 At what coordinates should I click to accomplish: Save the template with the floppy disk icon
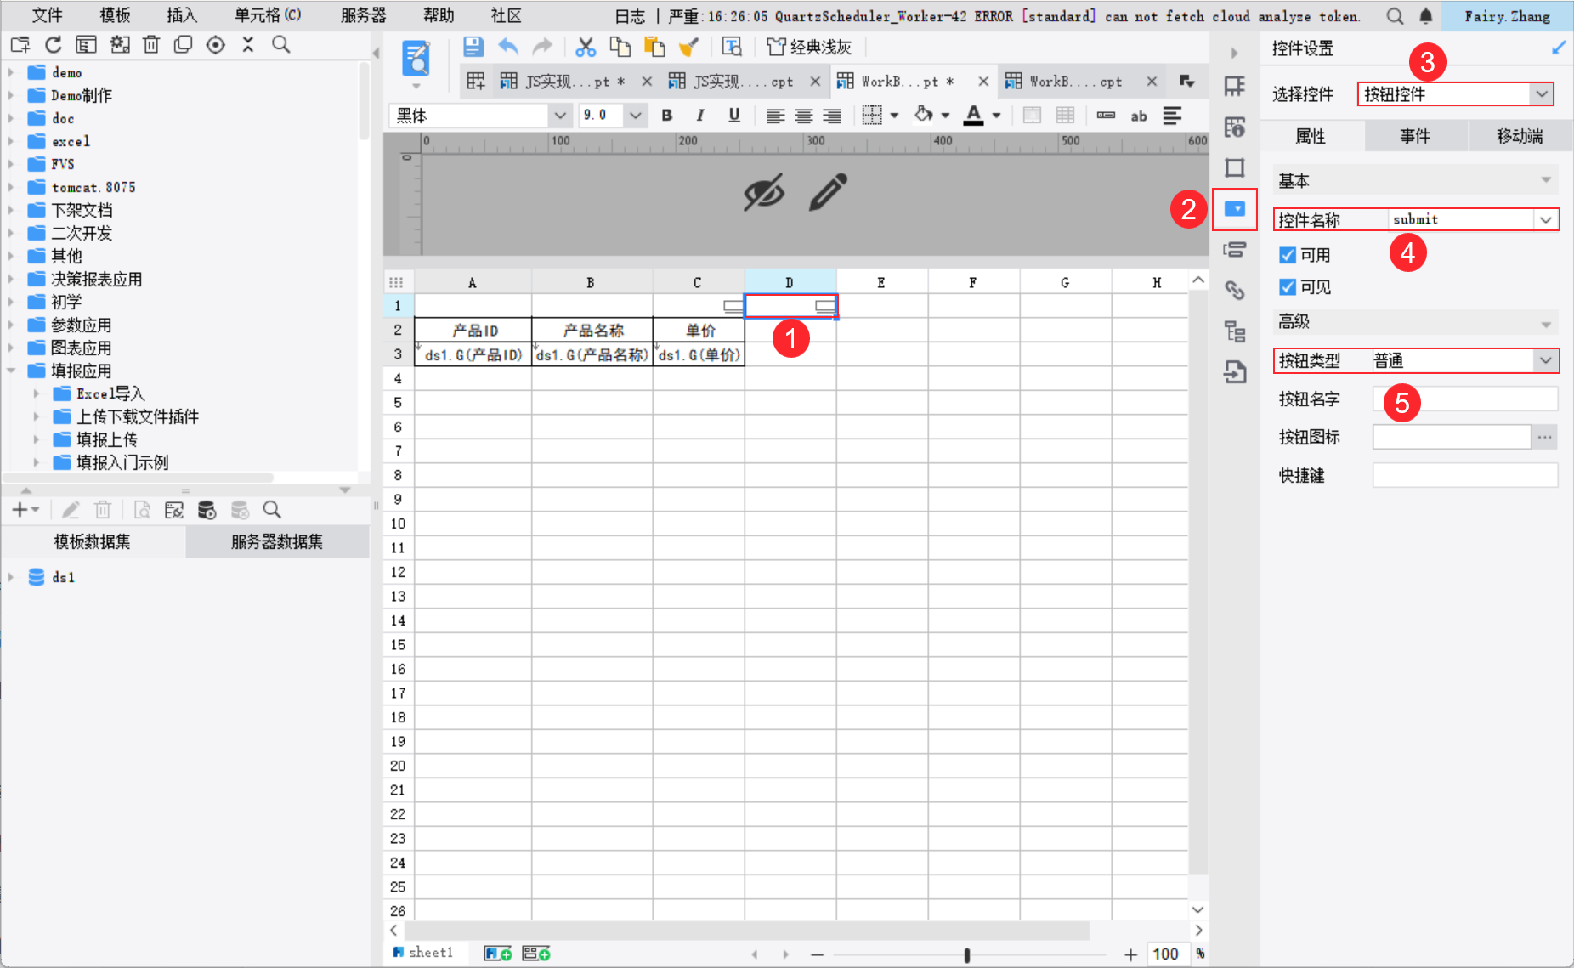point(473,47)
